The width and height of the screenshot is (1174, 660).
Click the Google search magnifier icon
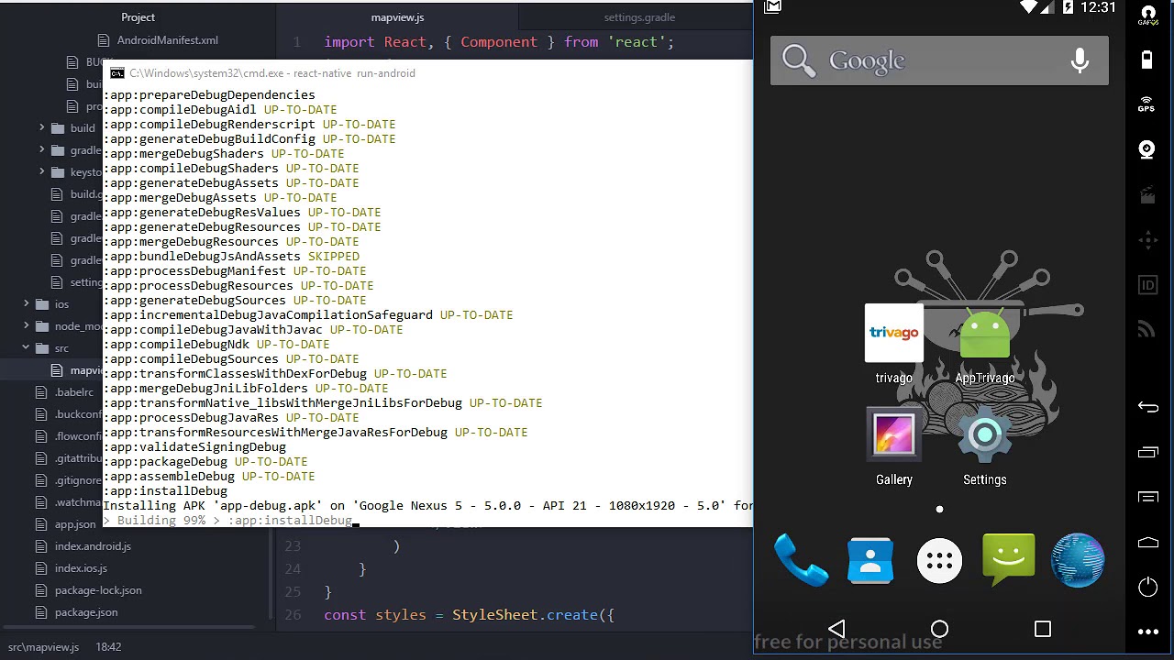(x=799, y=60)
